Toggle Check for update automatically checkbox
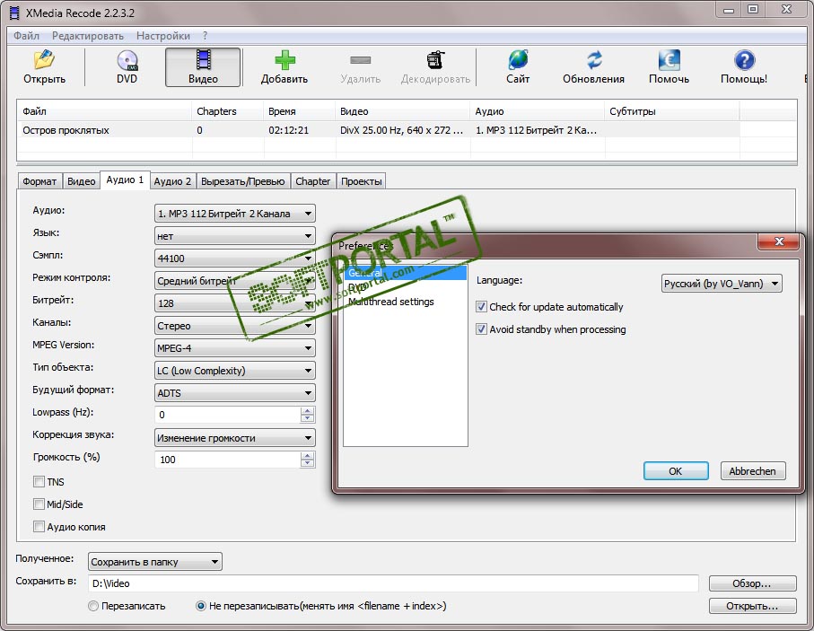Screen dimensions: 814x631 coord(481,307)
